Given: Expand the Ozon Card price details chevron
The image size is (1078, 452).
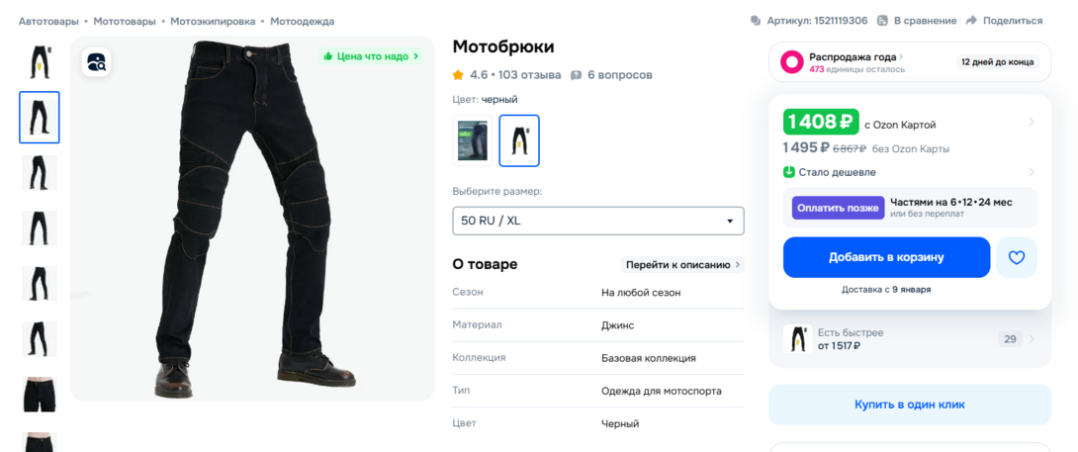Looking at the screenshot, I should 1032,123.
